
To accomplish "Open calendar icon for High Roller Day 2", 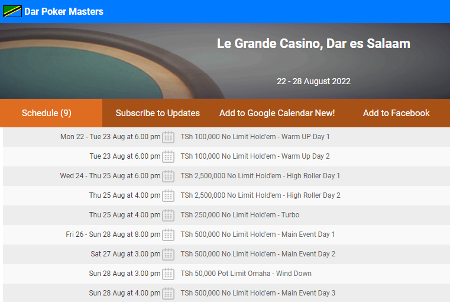I will click(168, 195).
